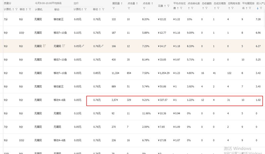This screenshot has height=154, width=265.
Task: Open filter for 点击量 column
Action: tap(129, 8)
